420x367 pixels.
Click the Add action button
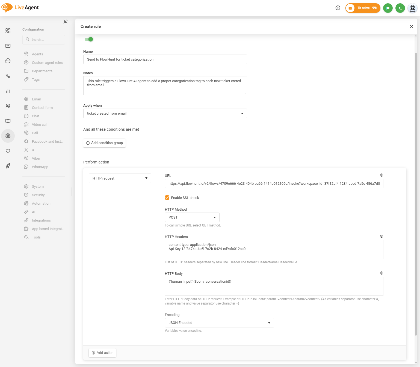click(x=102, y=353)
